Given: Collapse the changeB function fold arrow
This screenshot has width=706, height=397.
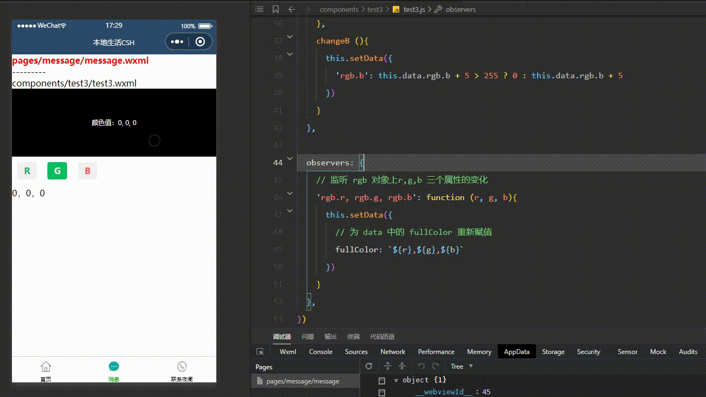Looking at the screenshot, I should (290, 37).
